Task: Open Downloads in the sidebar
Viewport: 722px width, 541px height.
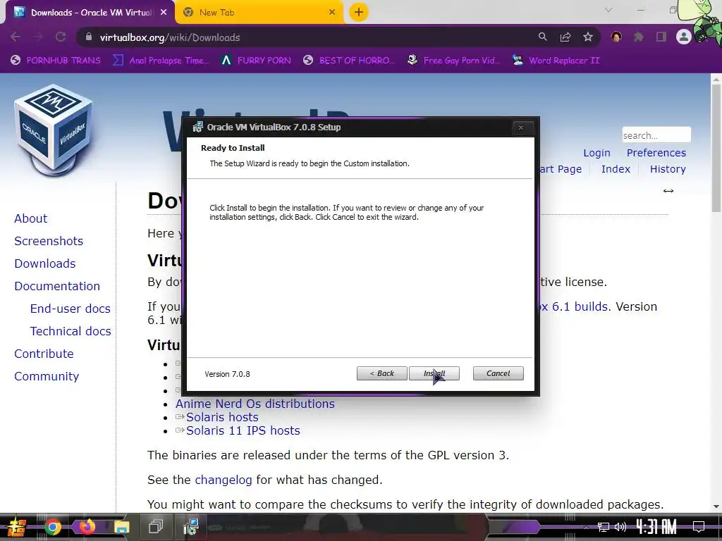Action: click(x=45, y=263)
